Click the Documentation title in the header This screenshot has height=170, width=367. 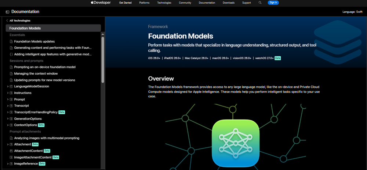pyautogui.click(x=25, y=12)
